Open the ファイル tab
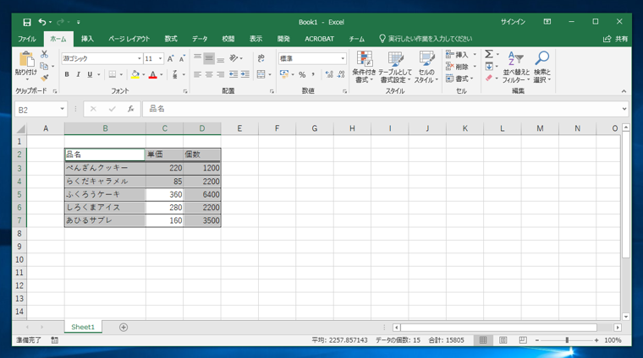Image resolution: width=643 pixels, height=358 pixels. (27, 39)
